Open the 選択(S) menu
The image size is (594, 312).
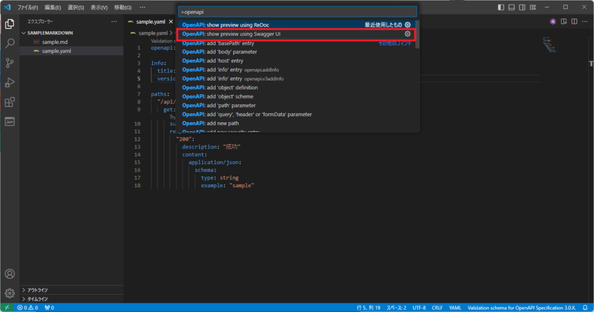[x=76, y=7]
